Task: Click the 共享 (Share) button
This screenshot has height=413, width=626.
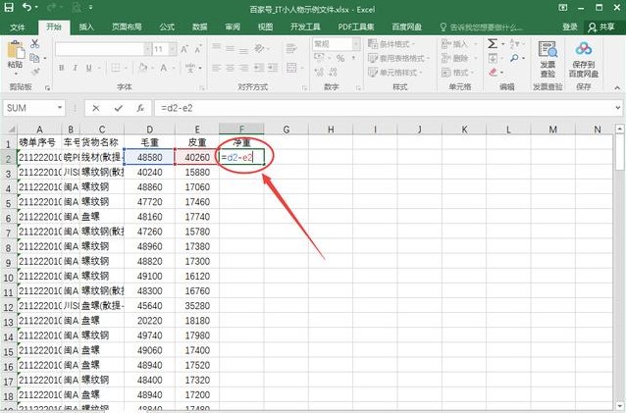Action: tap(607, 26)
